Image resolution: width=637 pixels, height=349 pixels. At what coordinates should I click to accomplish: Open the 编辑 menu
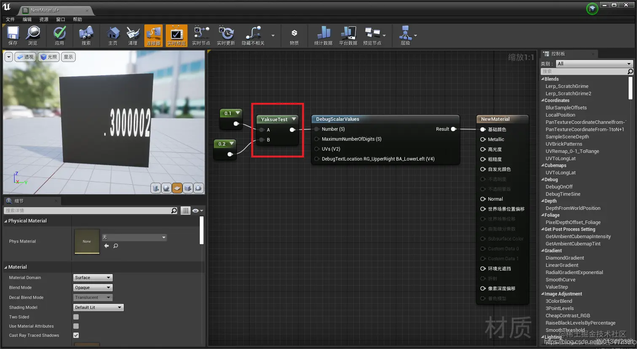(27, 19)
